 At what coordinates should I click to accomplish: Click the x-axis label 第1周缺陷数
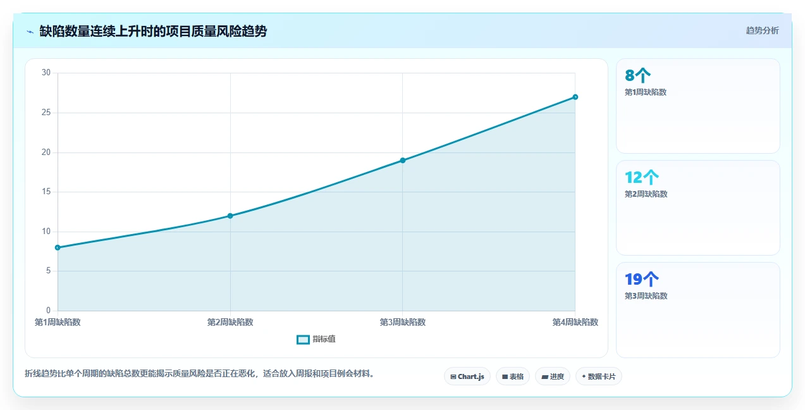(x=58, y=322)
